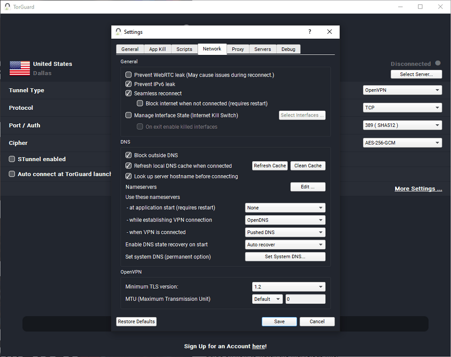Open More Settings link
Screen dimensions: 451x357
418,189
